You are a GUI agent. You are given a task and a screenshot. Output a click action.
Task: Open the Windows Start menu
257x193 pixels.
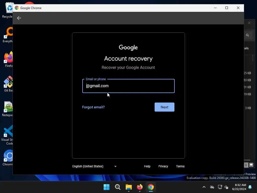(x=106, y=187)
